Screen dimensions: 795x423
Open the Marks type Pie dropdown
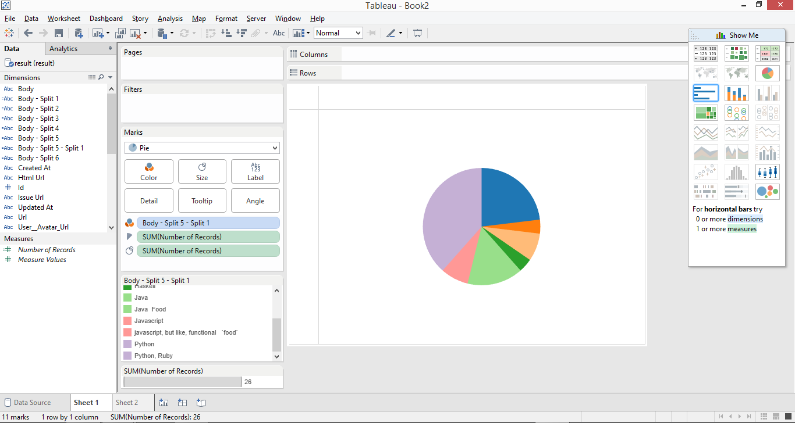click(202, 148)
